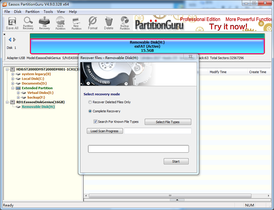Click the Local Disk(C:) drive icon
Image resolution: width=274 pixels, height=210 pixels.
point(18,79)
